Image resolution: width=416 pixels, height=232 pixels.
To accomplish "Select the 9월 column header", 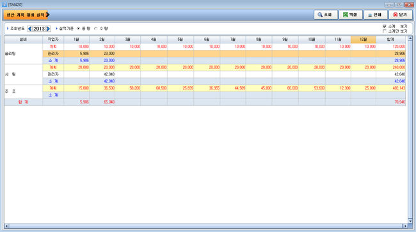I will [x=285, y=40].
